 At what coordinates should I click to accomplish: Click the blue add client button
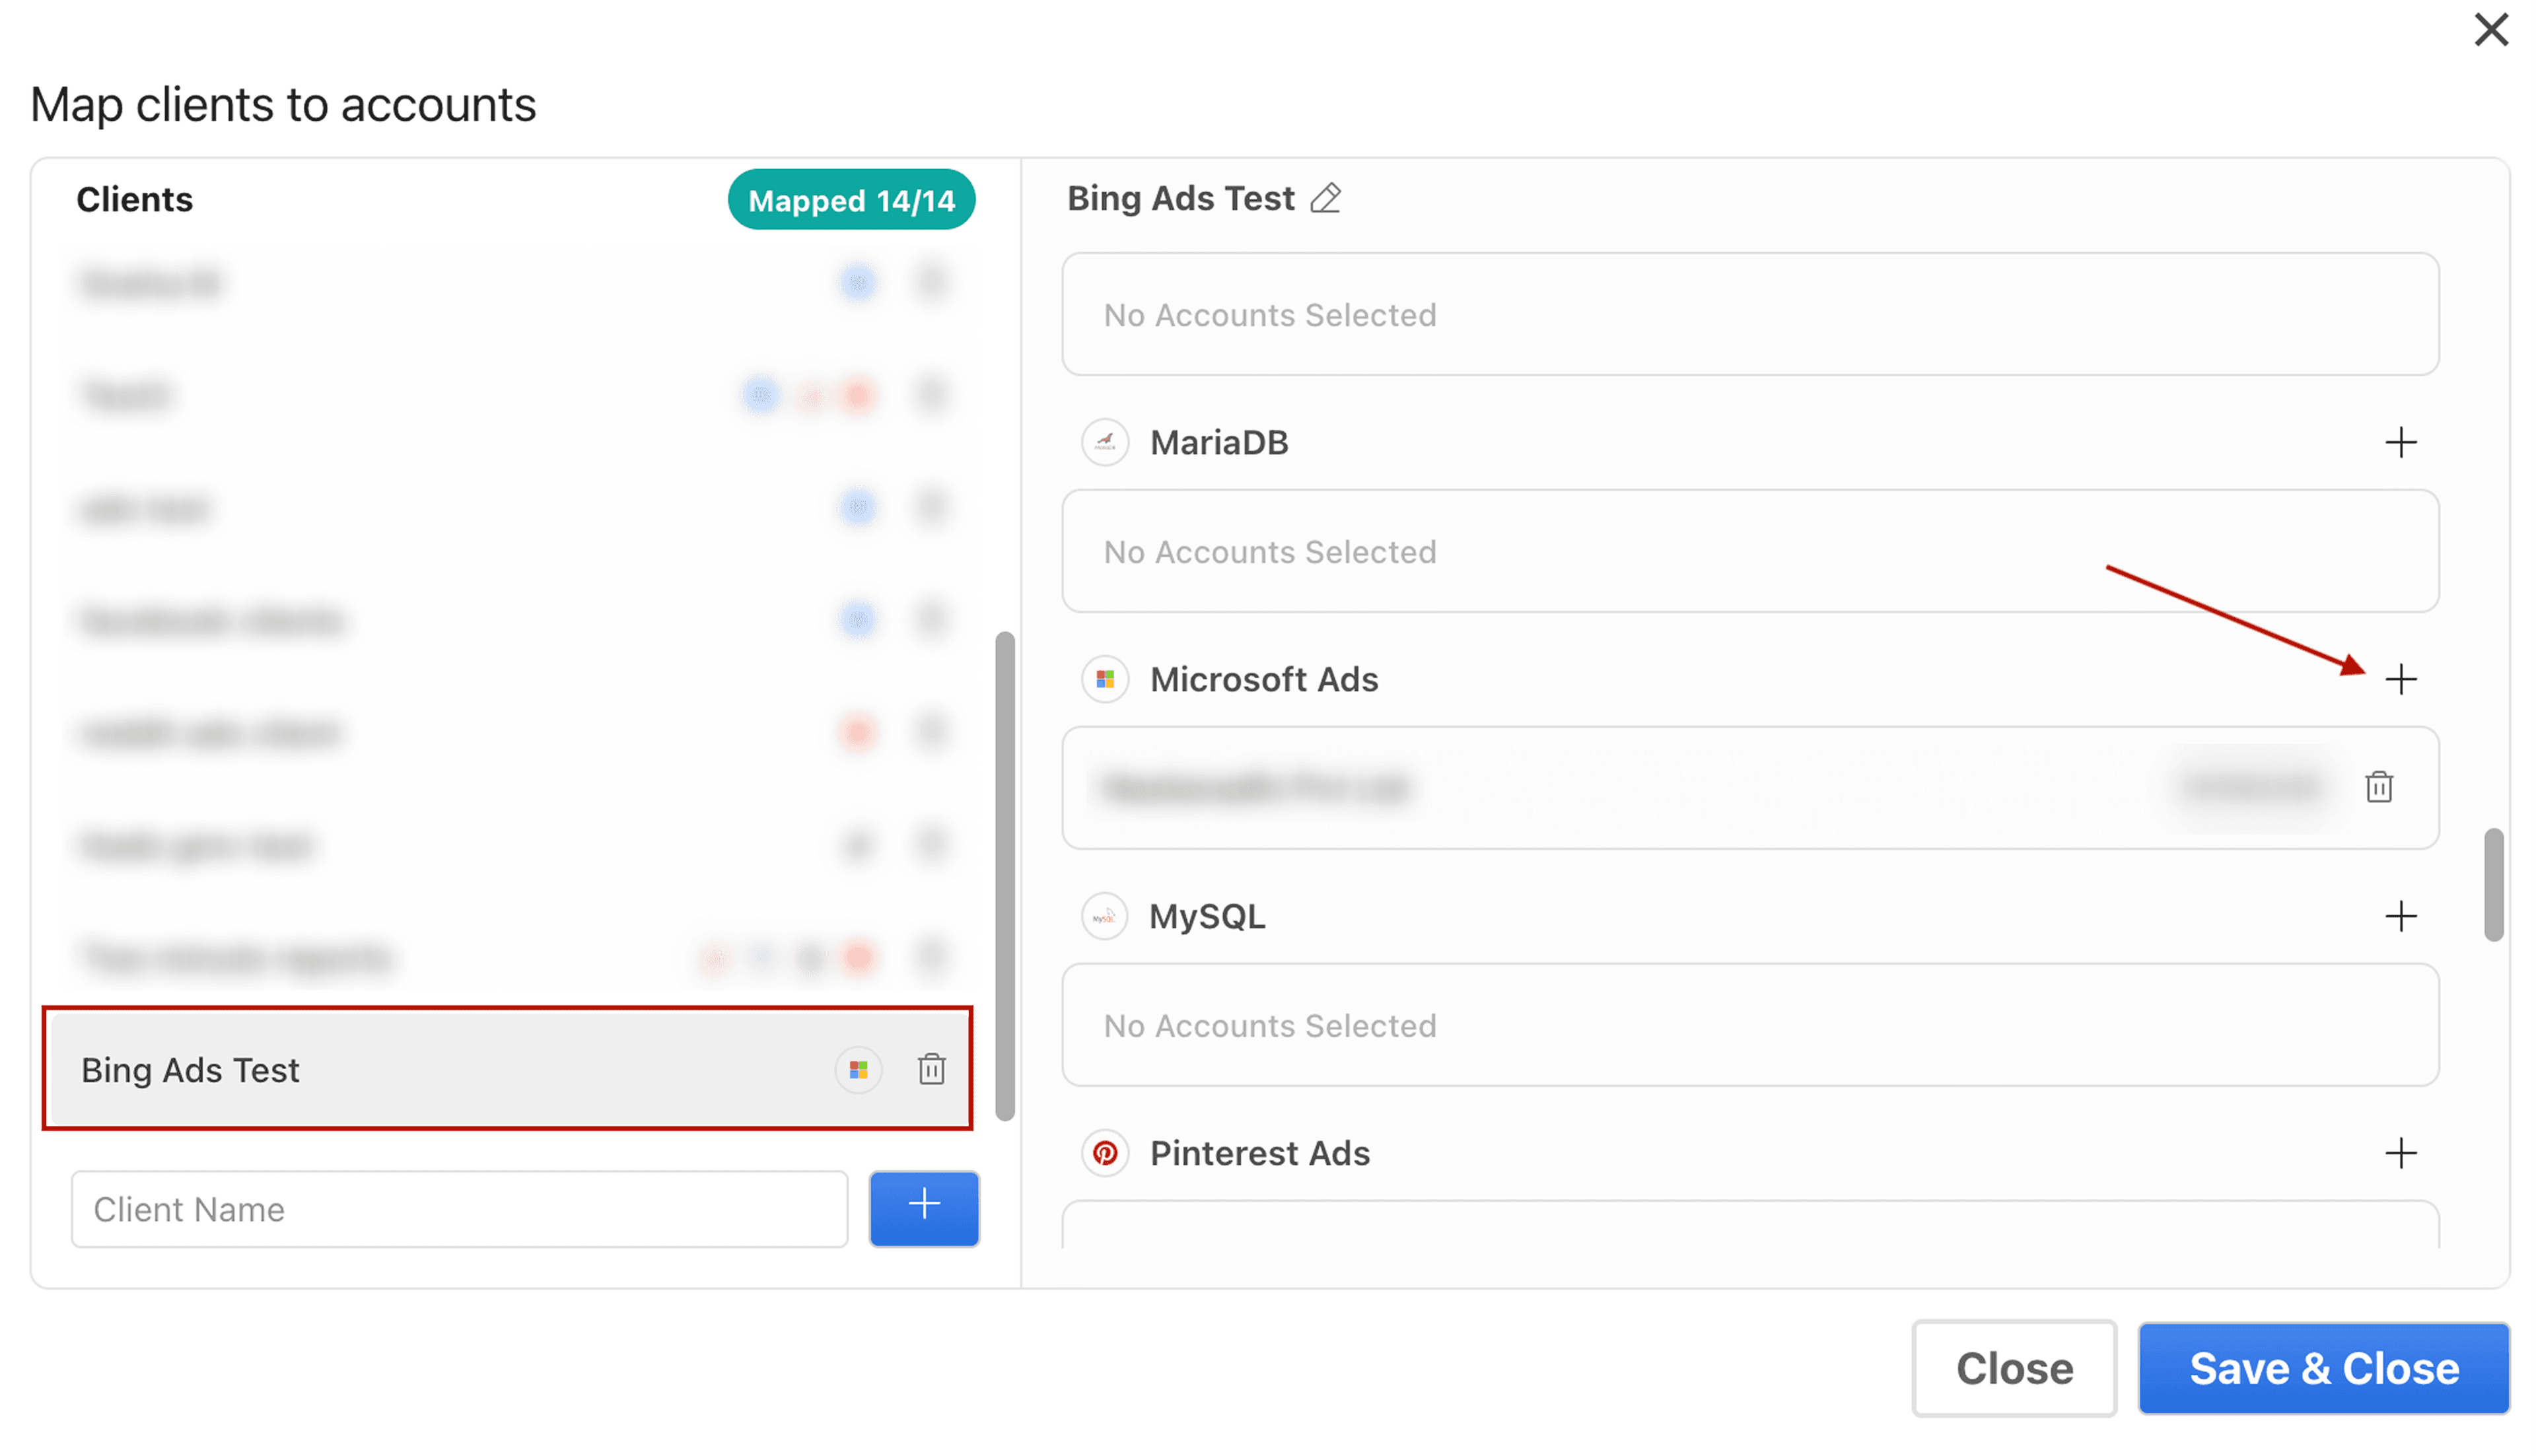924,1208
